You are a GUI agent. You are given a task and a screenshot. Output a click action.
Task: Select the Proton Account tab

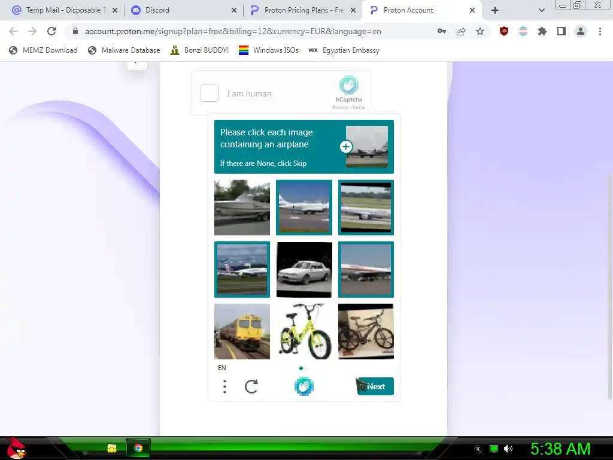[422, 10]
